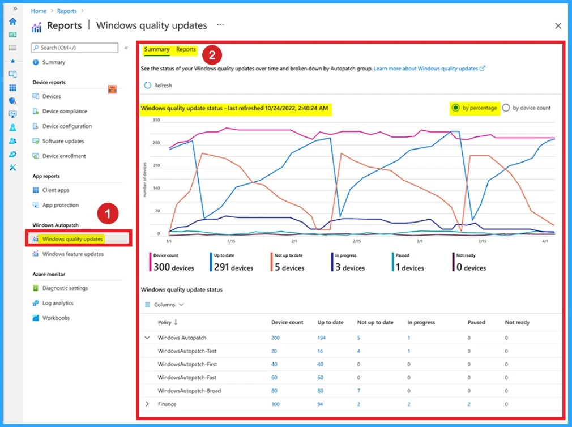Select the by percentage radio button
Image resolution: width=572 pixels, height=427 pixels.
[455, 108]
